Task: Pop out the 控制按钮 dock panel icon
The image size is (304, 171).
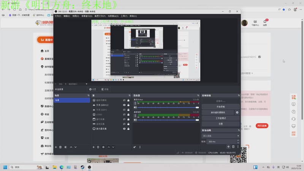Action: (x=239, y=95)
